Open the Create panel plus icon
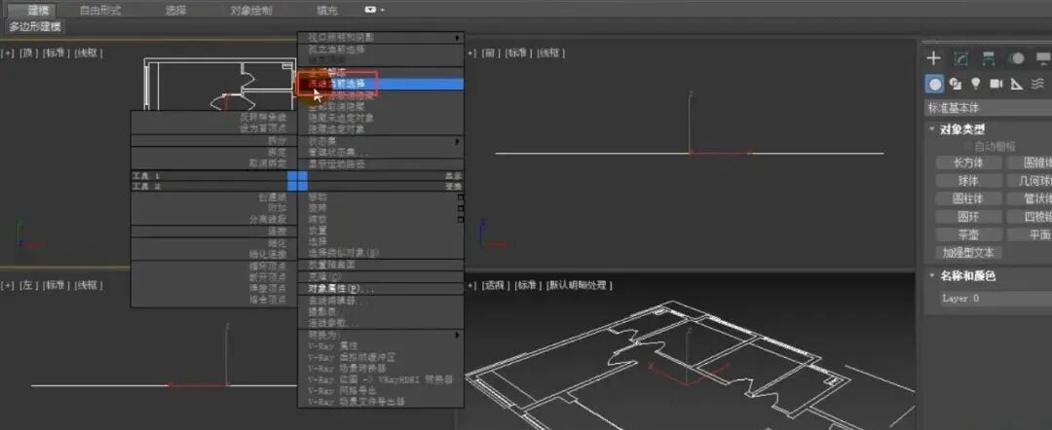 933,59
